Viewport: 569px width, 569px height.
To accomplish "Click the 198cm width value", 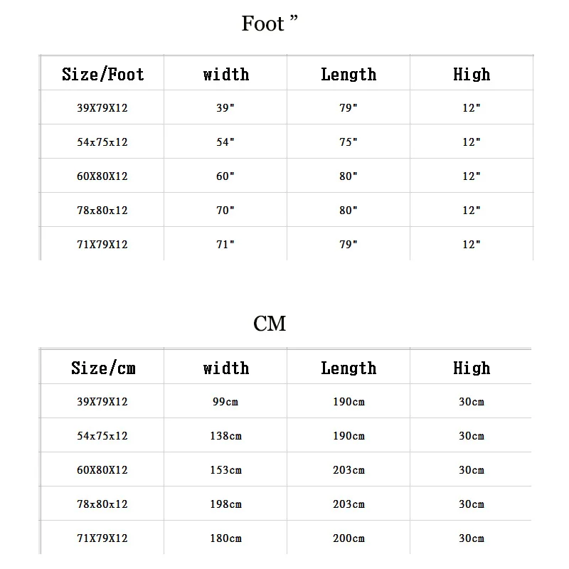I will (x=225, y=504).
